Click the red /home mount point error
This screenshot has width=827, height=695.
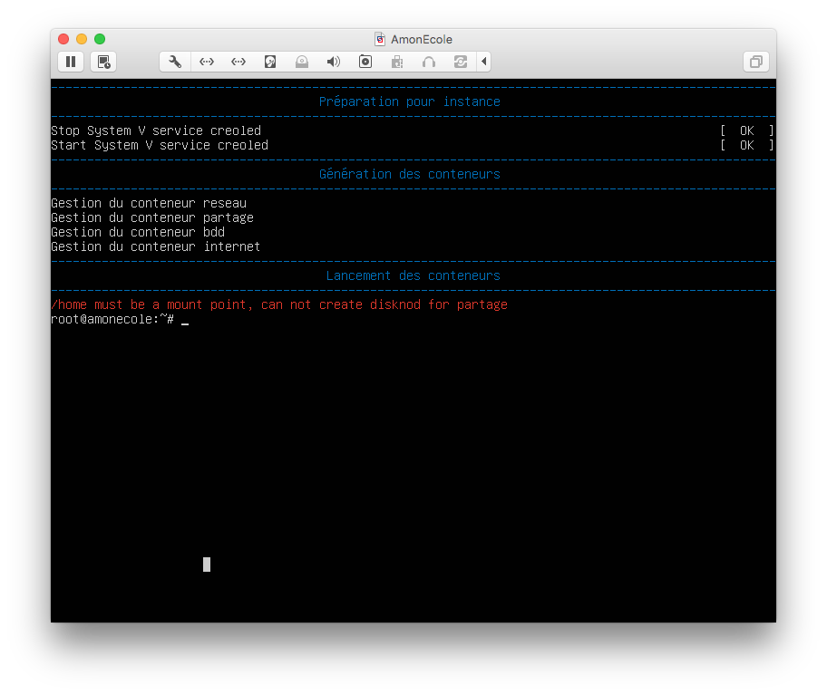[x=278, y=304]
